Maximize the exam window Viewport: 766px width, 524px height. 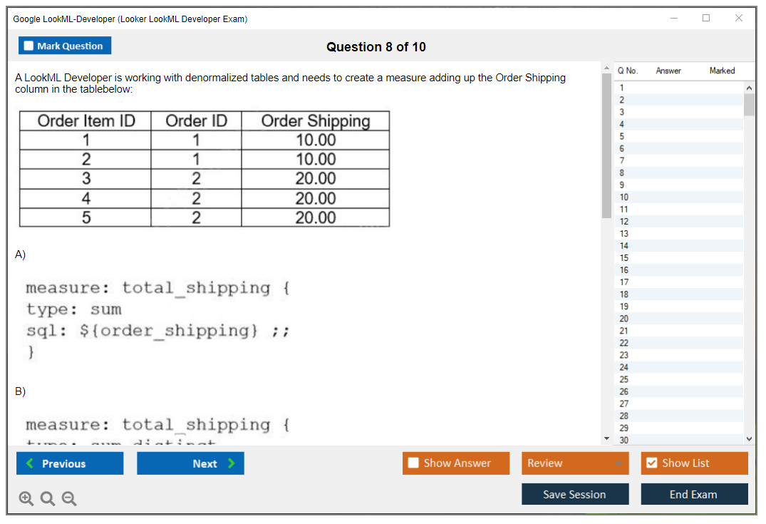(x=706, y=19)
